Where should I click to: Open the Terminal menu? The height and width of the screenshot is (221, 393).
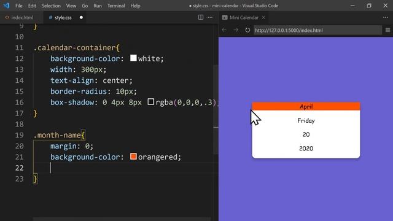116,6
